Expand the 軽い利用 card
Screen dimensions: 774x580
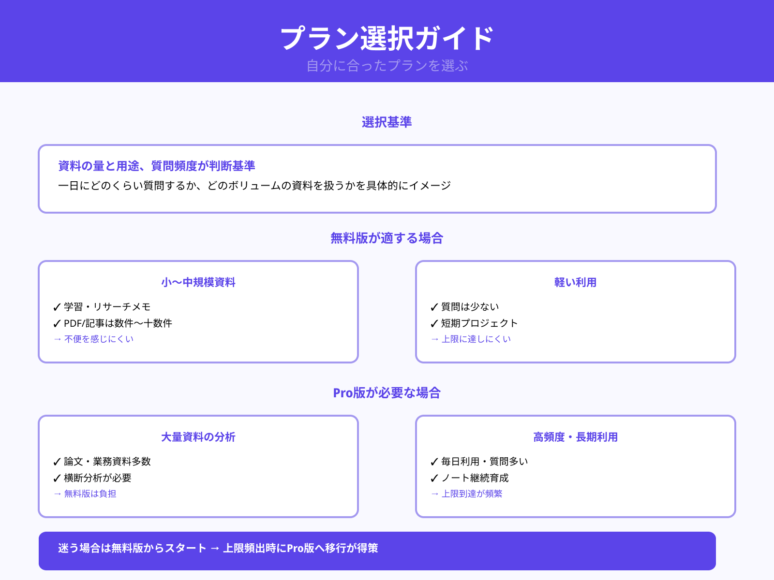click(575, 283)
